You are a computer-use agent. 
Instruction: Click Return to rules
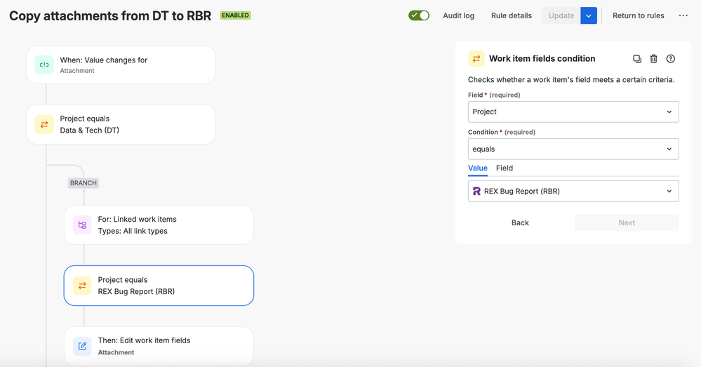(x=639, y=15)
